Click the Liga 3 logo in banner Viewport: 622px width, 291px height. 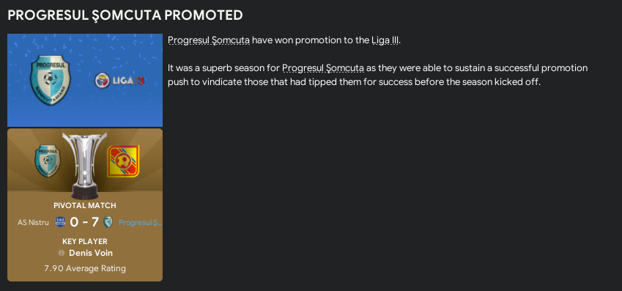click(x=120, y=81)
